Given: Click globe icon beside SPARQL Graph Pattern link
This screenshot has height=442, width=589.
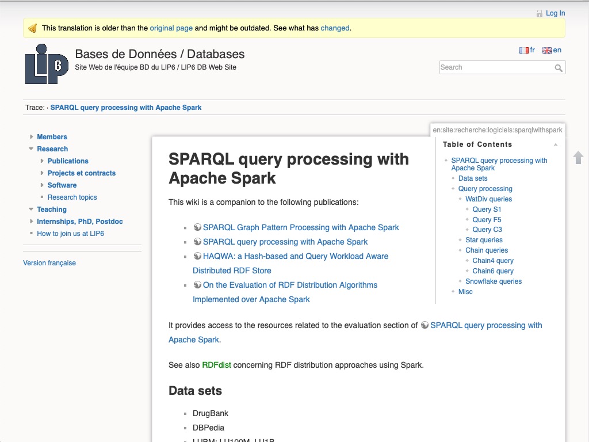Looking at the screenshot, I should pyautogui.click(x=198, y=227).
